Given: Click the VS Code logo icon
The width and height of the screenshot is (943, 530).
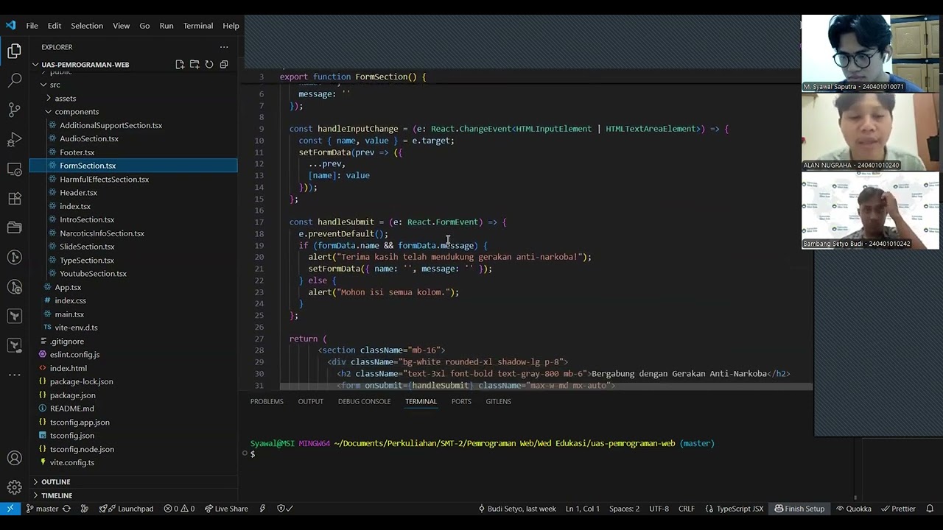Looking at the screenshot, I should (x=10, y=25).
